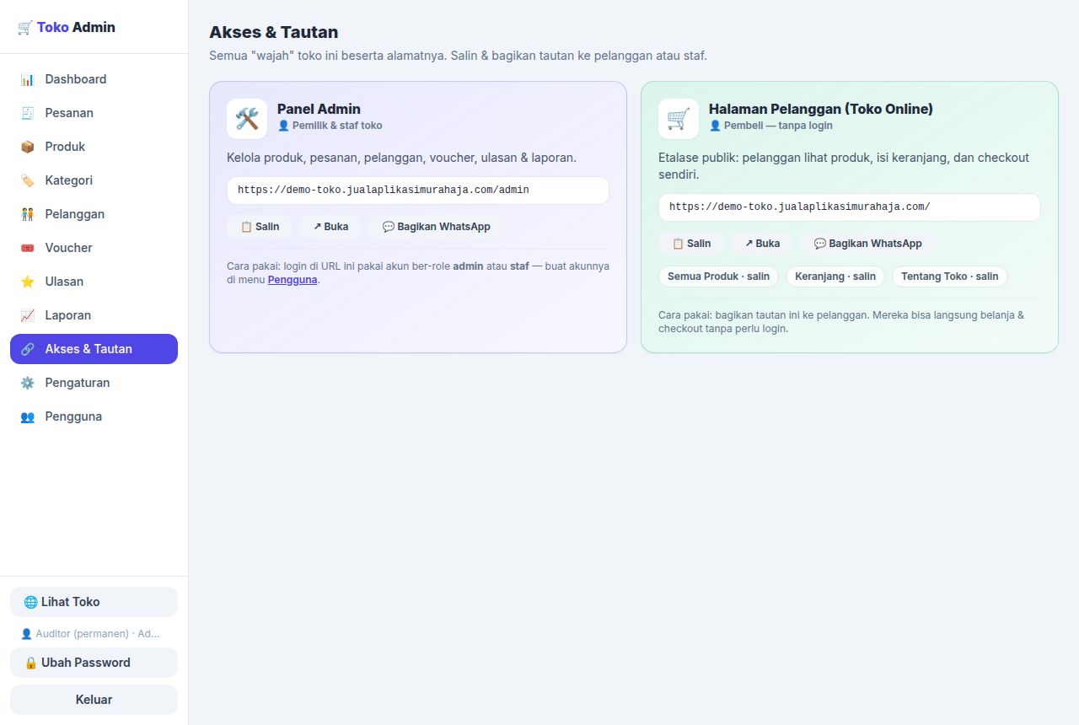Open the Halaman Pelanggan link with Buka
This screenshot has width=1079, height=725.
[762, 244]
